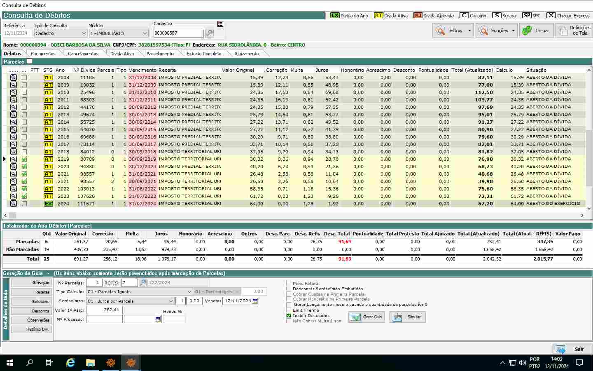Uncheck the 2019 debt row checkbox

24,159
